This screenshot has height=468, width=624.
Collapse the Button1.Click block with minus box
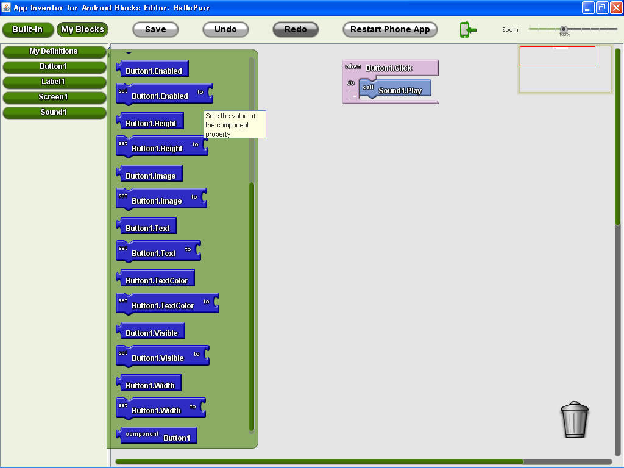[x=354, y=95]
